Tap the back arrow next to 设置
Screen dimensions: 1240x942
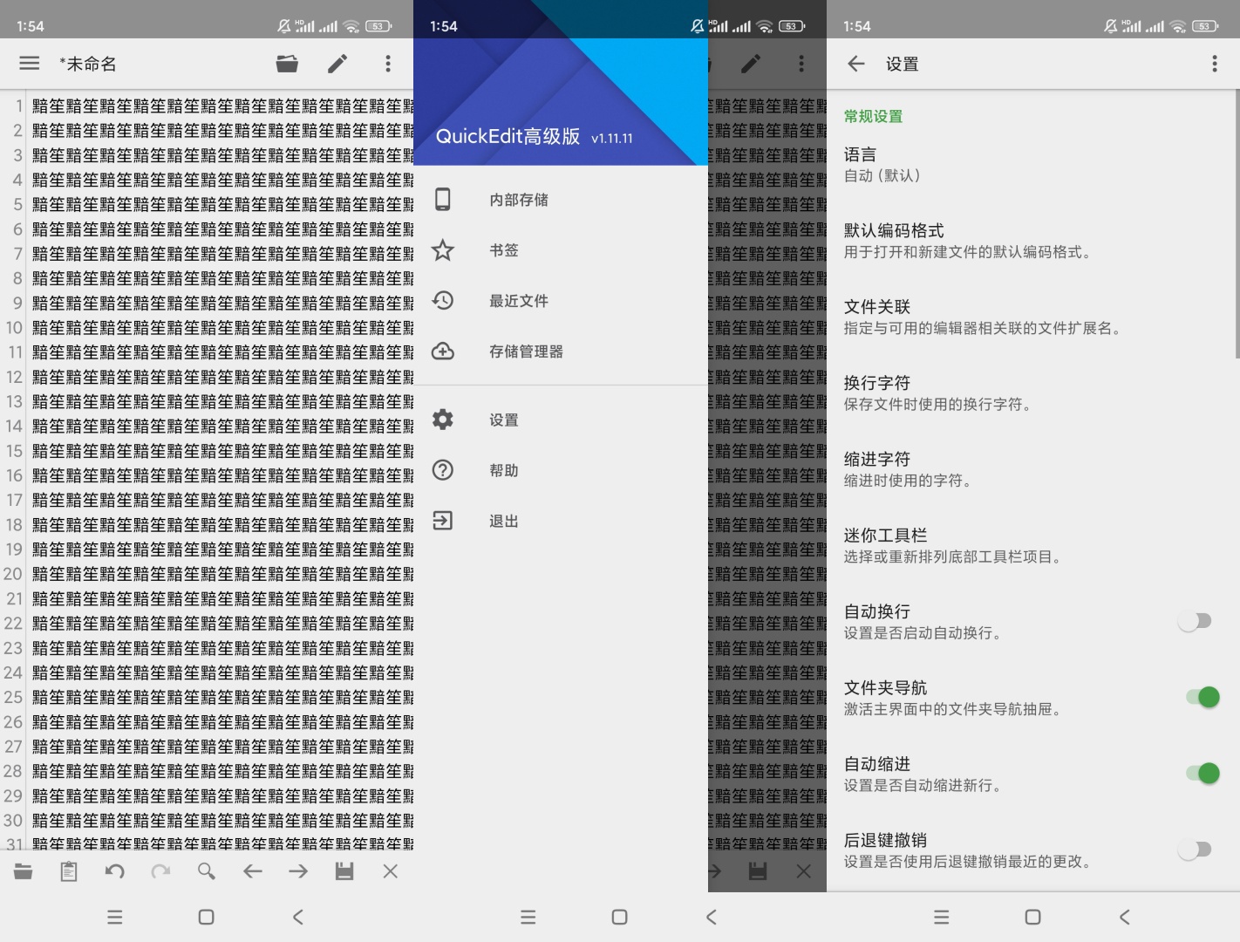(856, 64)
